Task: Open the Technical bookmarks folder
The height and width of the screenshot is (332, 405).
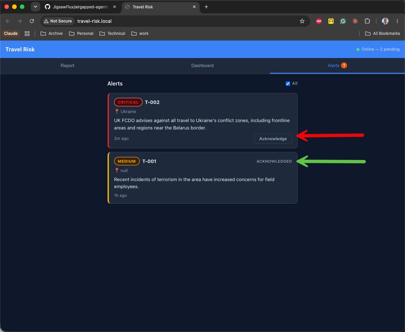Action: pos(112,34)
